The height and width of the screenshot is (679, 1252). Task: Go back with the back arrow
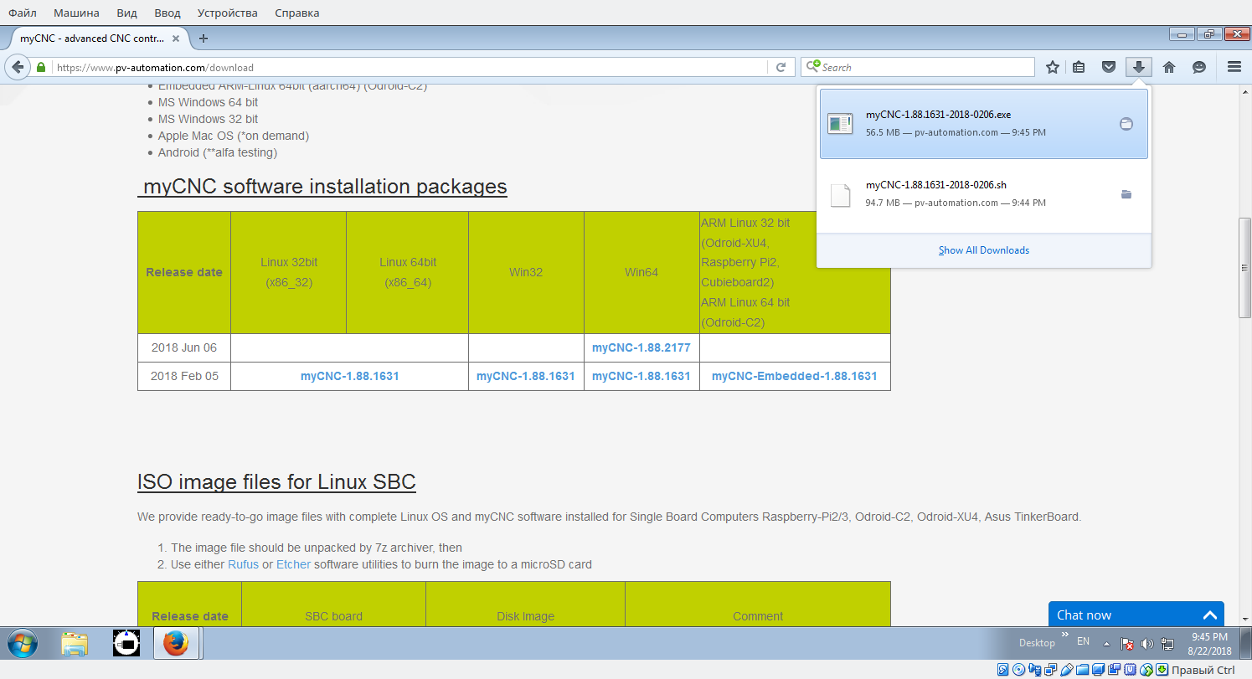[18, 67]
